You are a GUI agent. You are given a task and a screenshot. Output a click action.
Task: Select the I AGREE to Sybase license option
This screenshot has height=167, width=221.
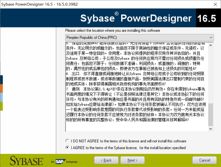67,148
